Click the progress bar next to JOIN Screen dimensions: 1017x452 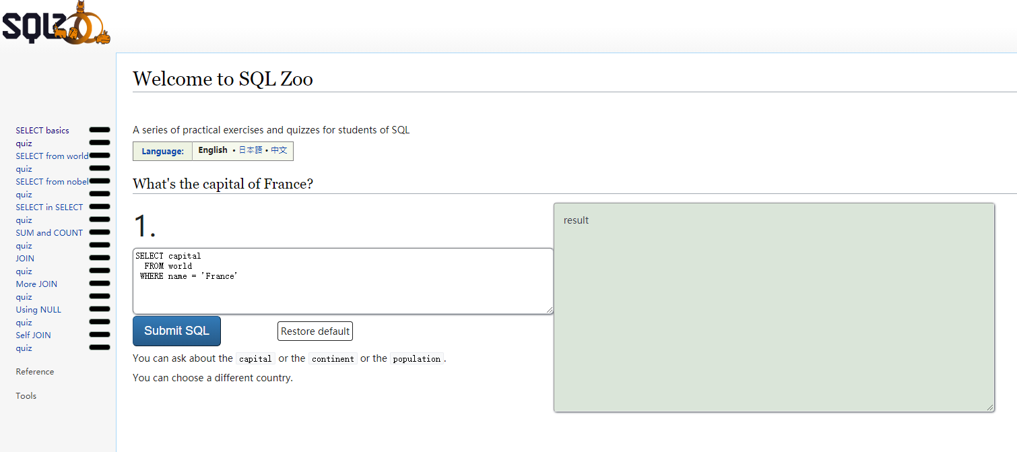99,258
